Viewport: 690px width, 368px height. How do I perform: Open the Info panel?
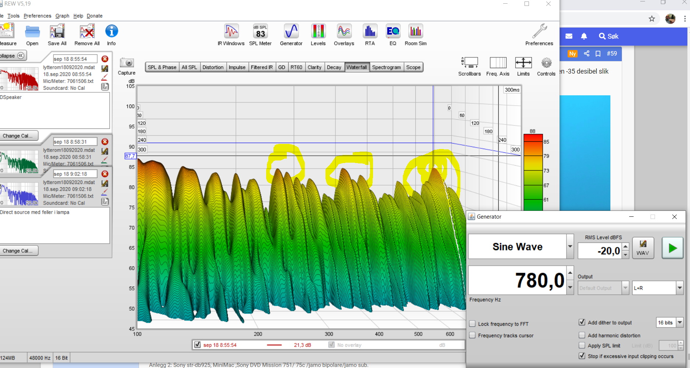111,35
